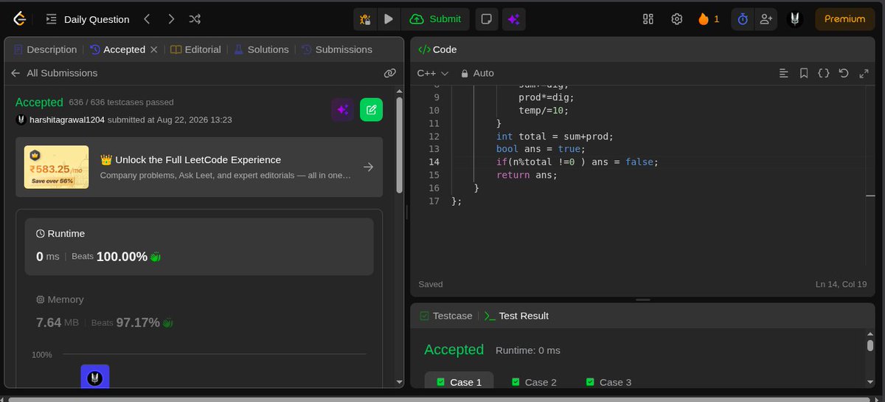Toggle the Auto lock setting
Screen dimensions: 885x402
point(477,73)
